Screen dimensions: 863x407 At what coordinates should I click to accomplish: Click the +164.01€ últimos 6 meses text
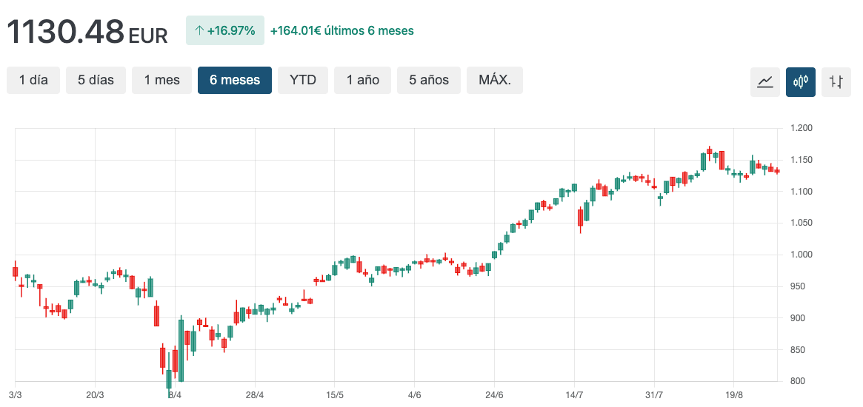coord(341,31)
